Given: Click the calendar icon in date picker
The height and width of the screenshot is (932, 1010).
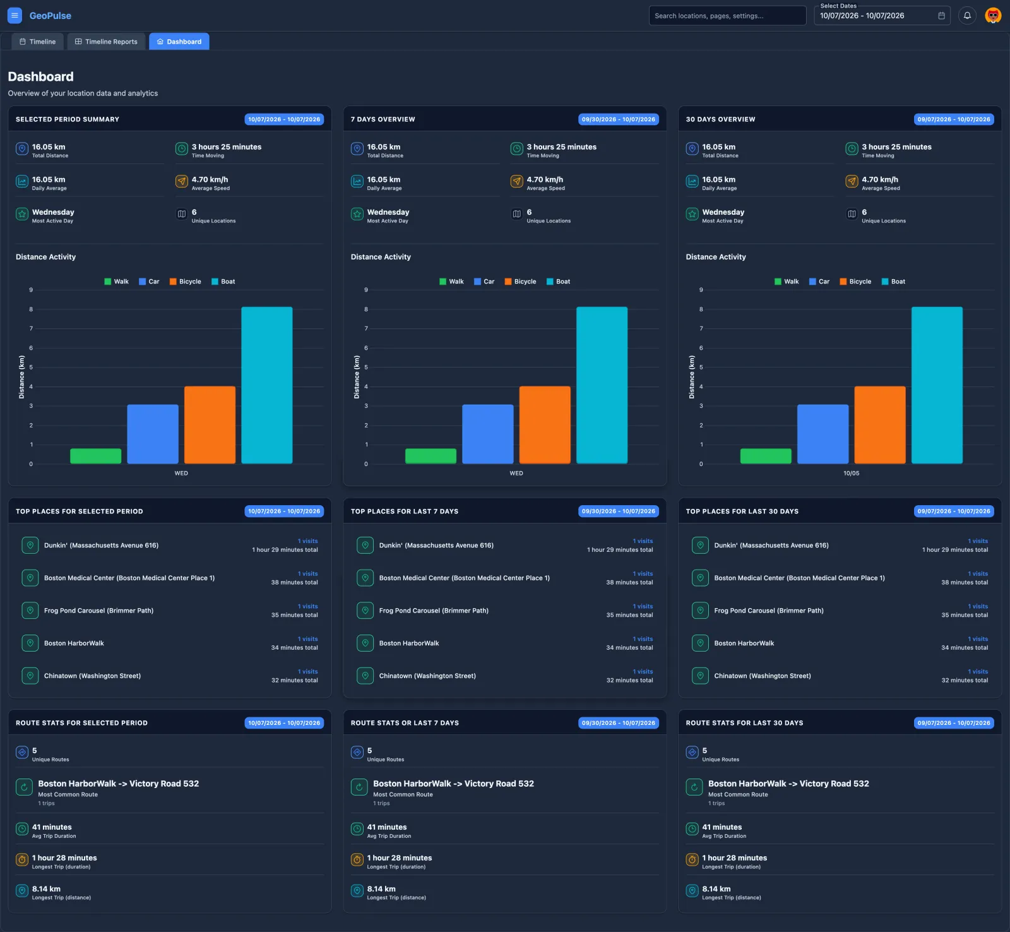Looking at the screenshot, I should 941,16.
